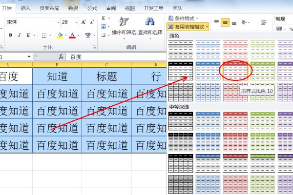The width and height of the screenshot is (293, 195).
Task: Open Sort and Filter (排序和筛选)
Action: (x=124, y=27)
